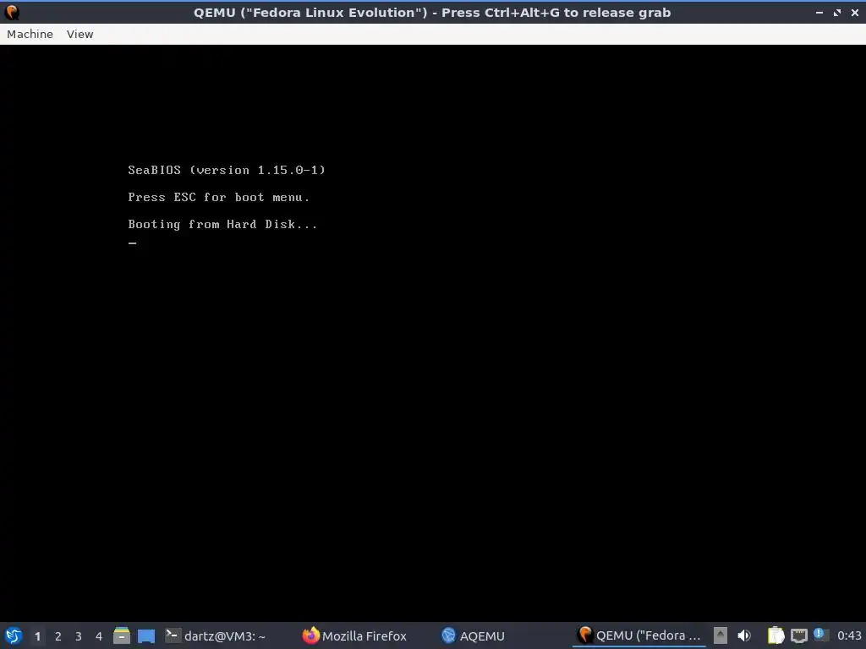Open the clipboard manager tray icon
Screen dimensions: 866x649
(776, 635)
